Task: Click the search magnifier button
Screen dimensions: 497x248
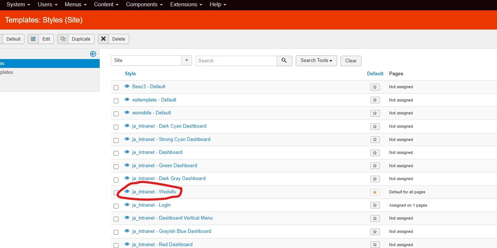Action: [x=284, y=61]
